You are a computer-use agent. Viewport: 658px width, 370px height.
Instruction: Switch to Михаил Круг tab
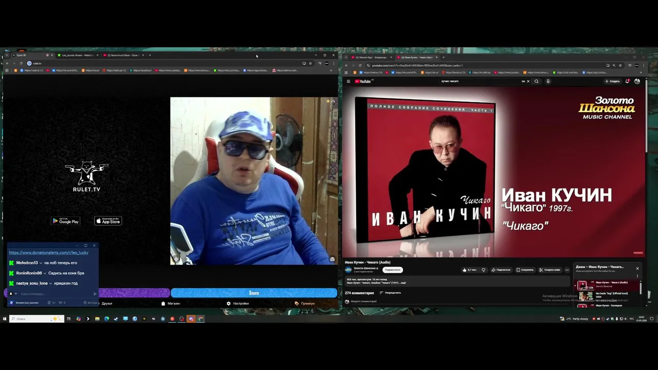point(371,57)
